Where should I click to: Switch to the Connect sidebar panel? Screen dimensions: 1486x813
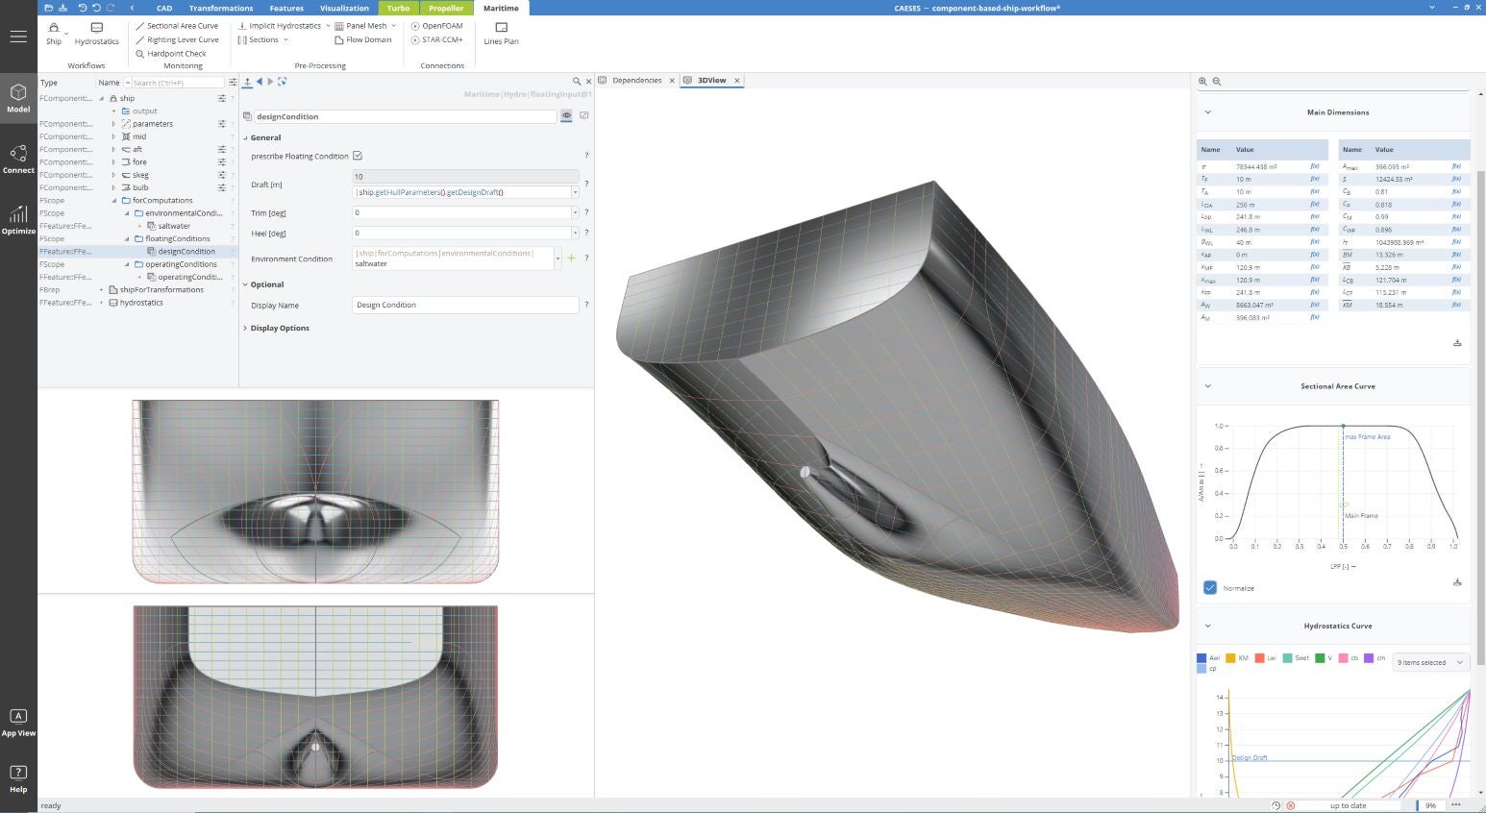[18, 159]
